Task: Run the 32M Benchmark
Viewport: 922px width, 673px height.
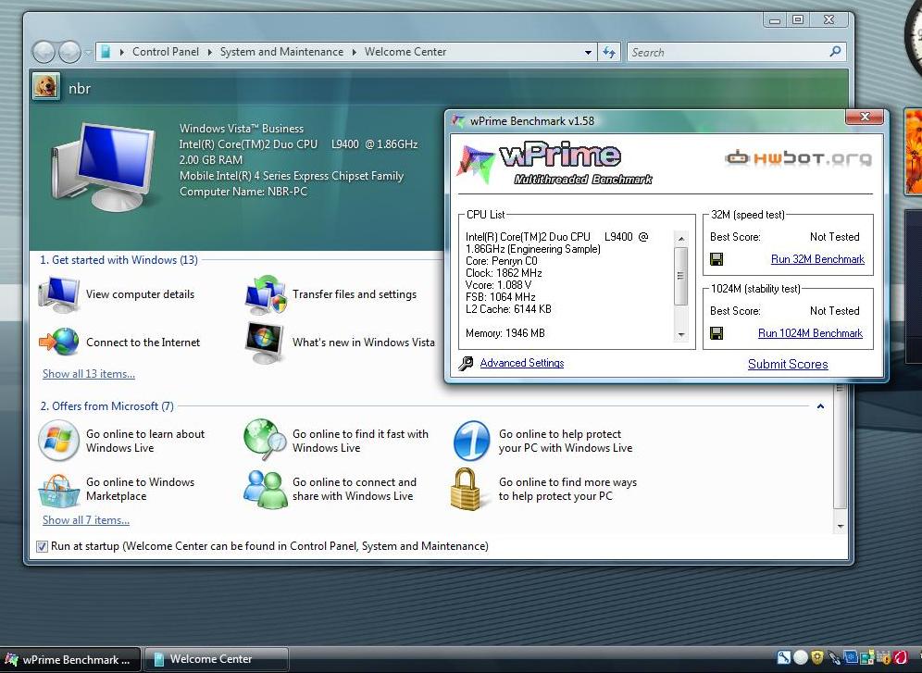Action: (817, 259)
